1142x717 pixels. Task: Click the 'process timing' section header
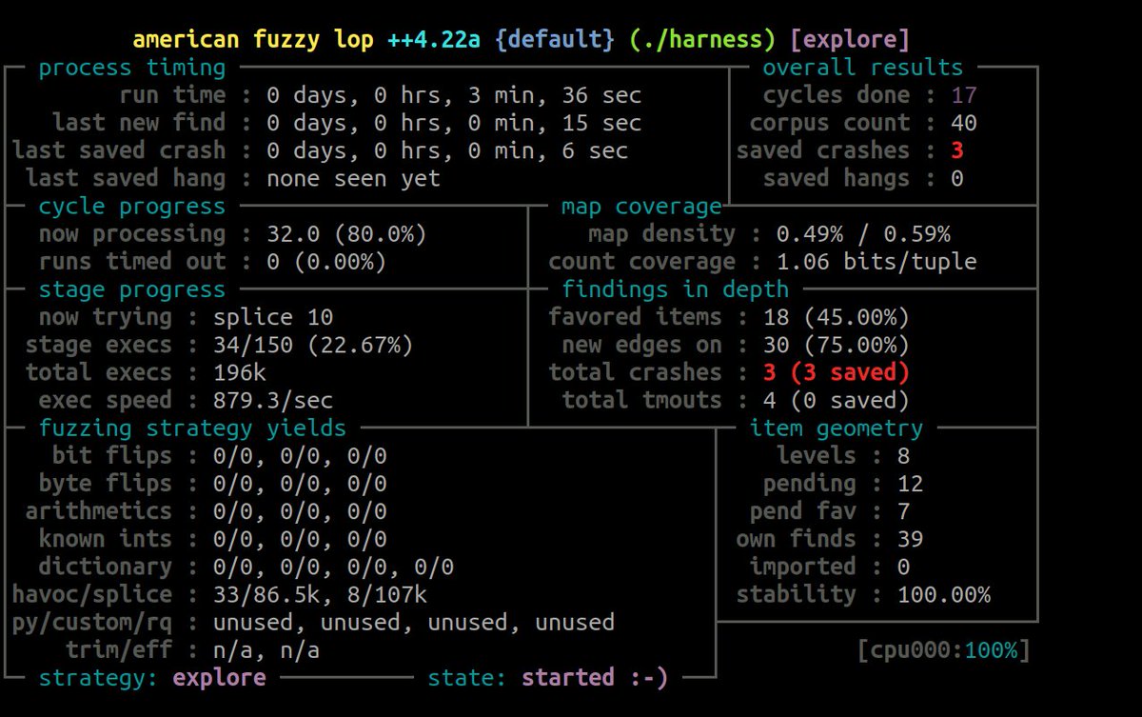pyautogui.click(x=132, y=68)
